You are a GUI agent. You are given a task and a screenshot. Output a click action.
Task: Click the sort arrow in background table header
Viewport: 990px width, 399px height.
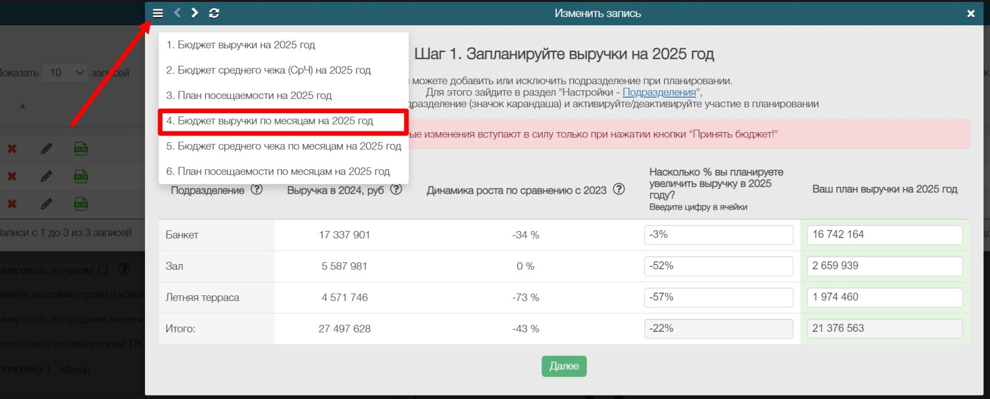(x=22, y=106)
